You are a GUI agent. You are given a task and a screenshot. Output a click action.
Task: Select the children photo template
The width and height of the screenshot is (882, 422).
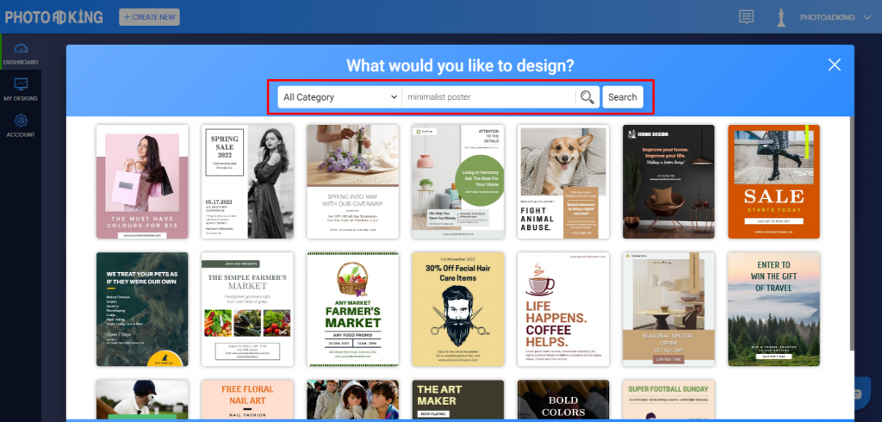click(352, 400)
